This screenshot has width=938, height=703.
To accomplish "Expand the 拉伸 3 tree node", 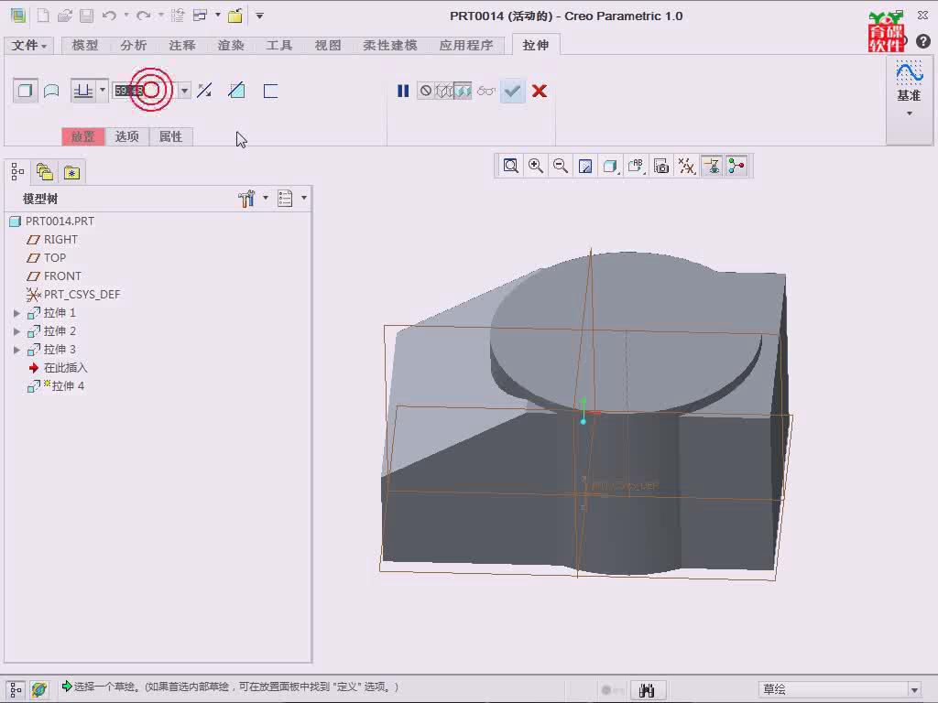I will pos(16,351).
